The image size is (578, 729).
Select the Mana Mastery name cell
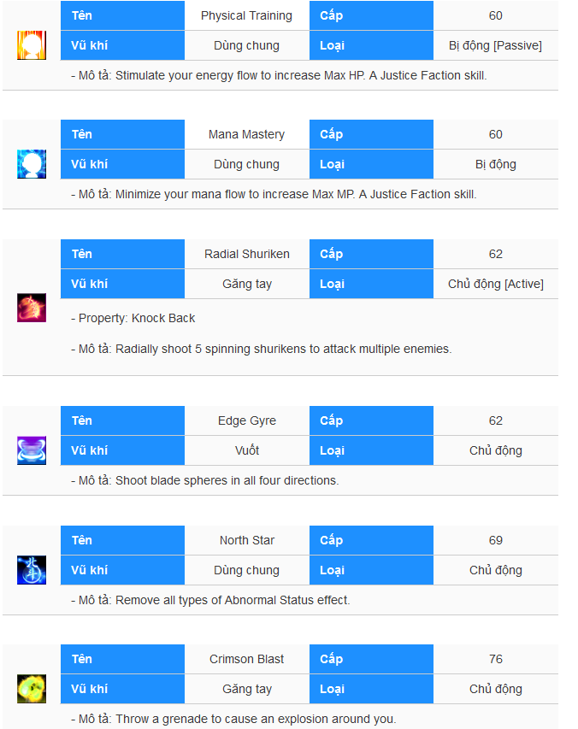[247, 134]
